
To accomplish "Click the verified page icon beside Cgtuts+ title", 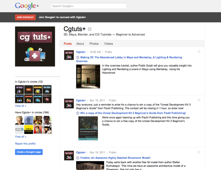I will pyautogui.click(x=90, y=29).
